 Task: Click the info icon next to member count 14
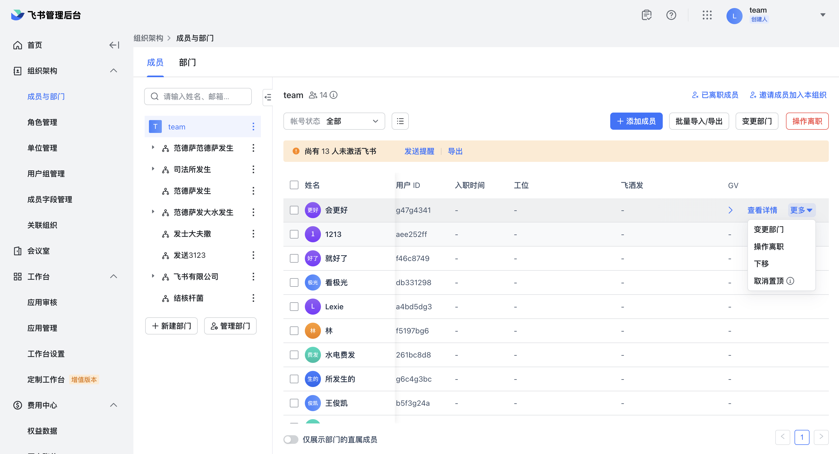[333, 95]
